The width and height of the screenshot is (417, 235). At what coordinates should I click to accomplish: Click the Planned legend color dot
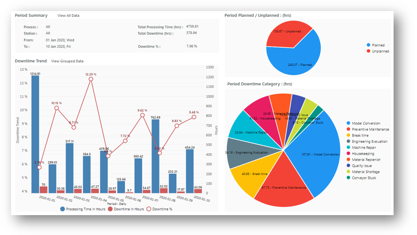(x=368, y=45)
